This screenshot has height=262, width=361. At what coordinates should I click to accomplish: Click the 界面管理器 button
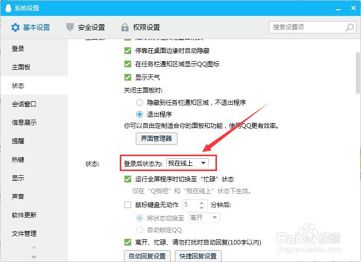pyautogui.click(x=156, y=139)
